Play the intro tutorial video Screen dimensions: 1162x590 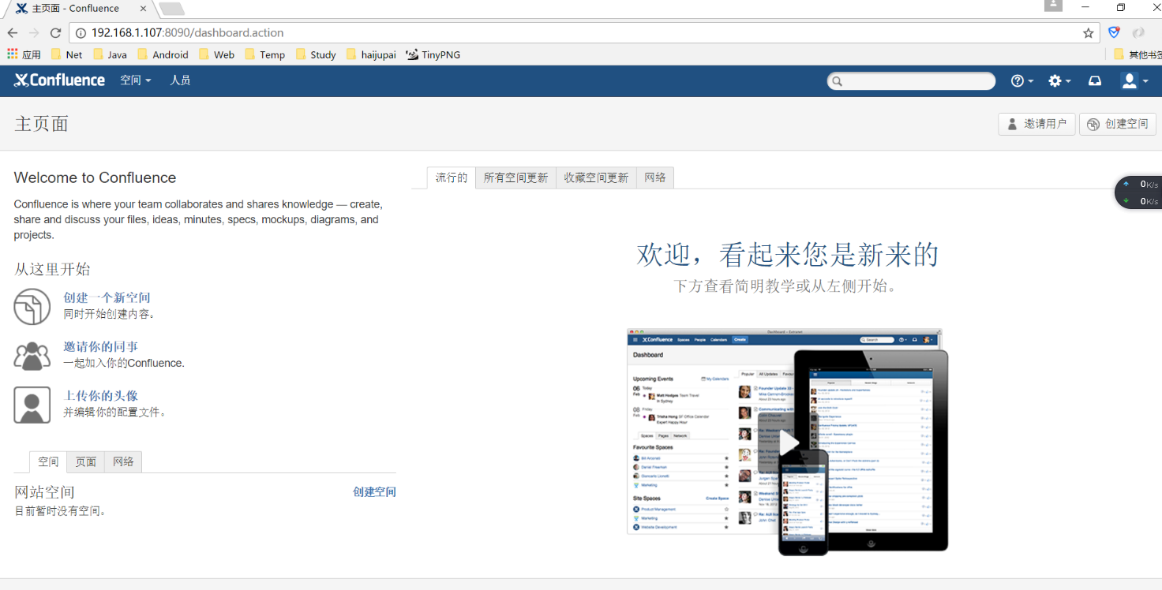[x=789, y=442]
